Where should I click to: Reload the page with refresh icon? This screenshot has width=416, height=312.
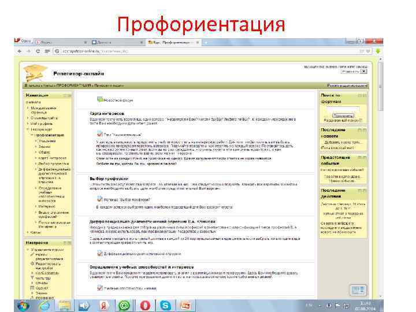(38, 51)
